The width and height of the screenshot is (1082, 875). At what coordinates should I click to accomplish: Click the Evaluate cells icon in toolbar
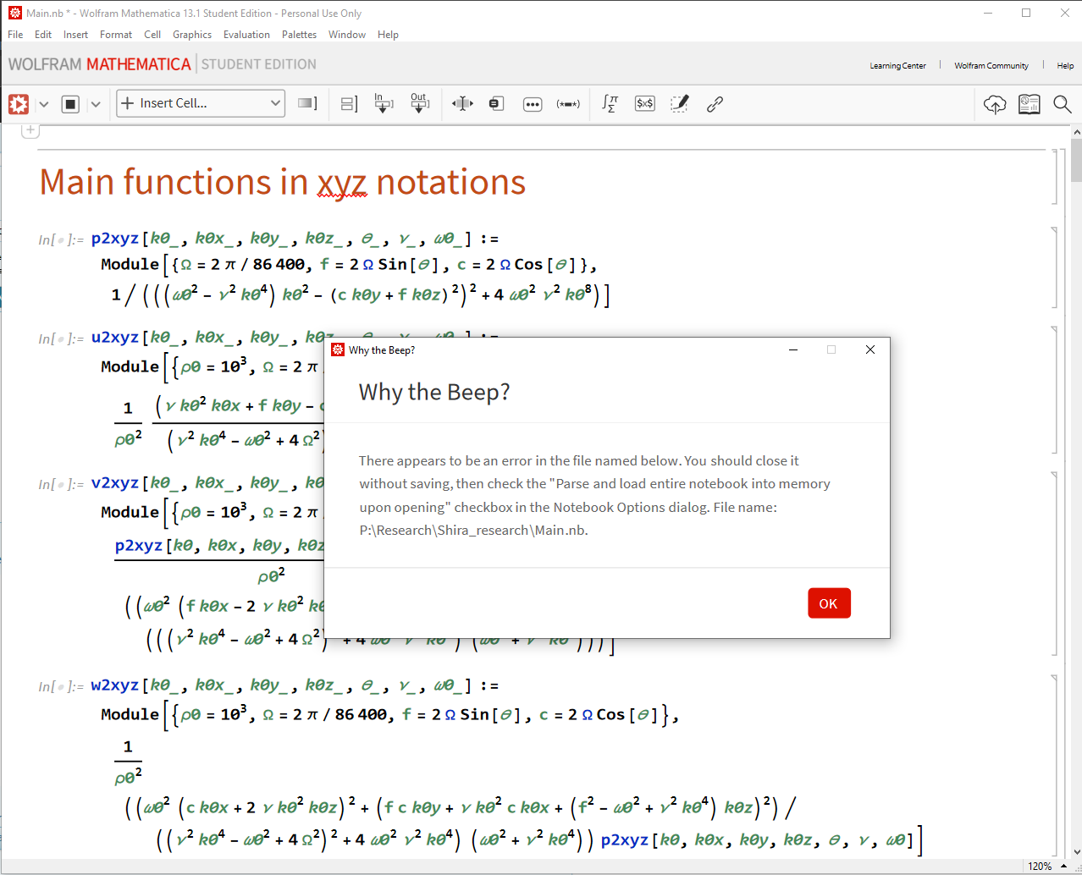tap(19, 104)
